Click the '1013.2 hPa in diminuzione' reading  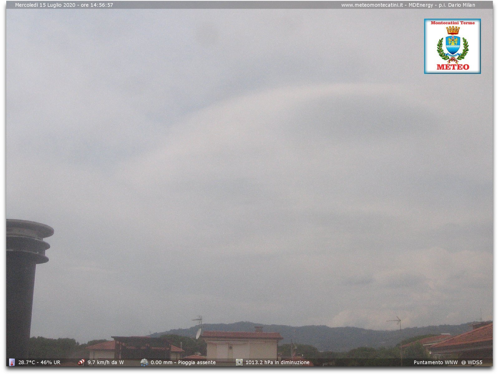[278, 362]
